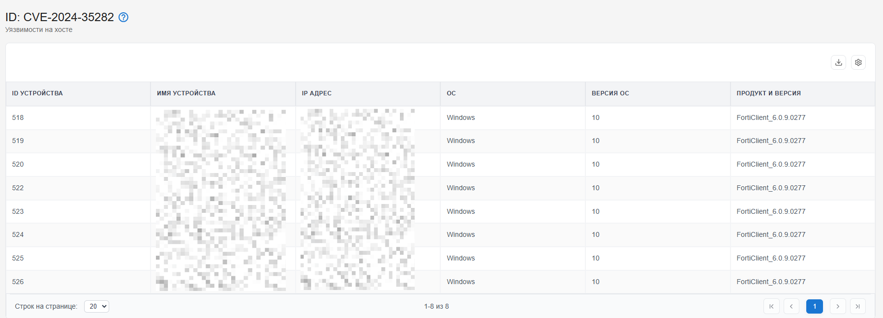Download the table with the export icon
Screen dimensions: 883x318
(839, 62)
